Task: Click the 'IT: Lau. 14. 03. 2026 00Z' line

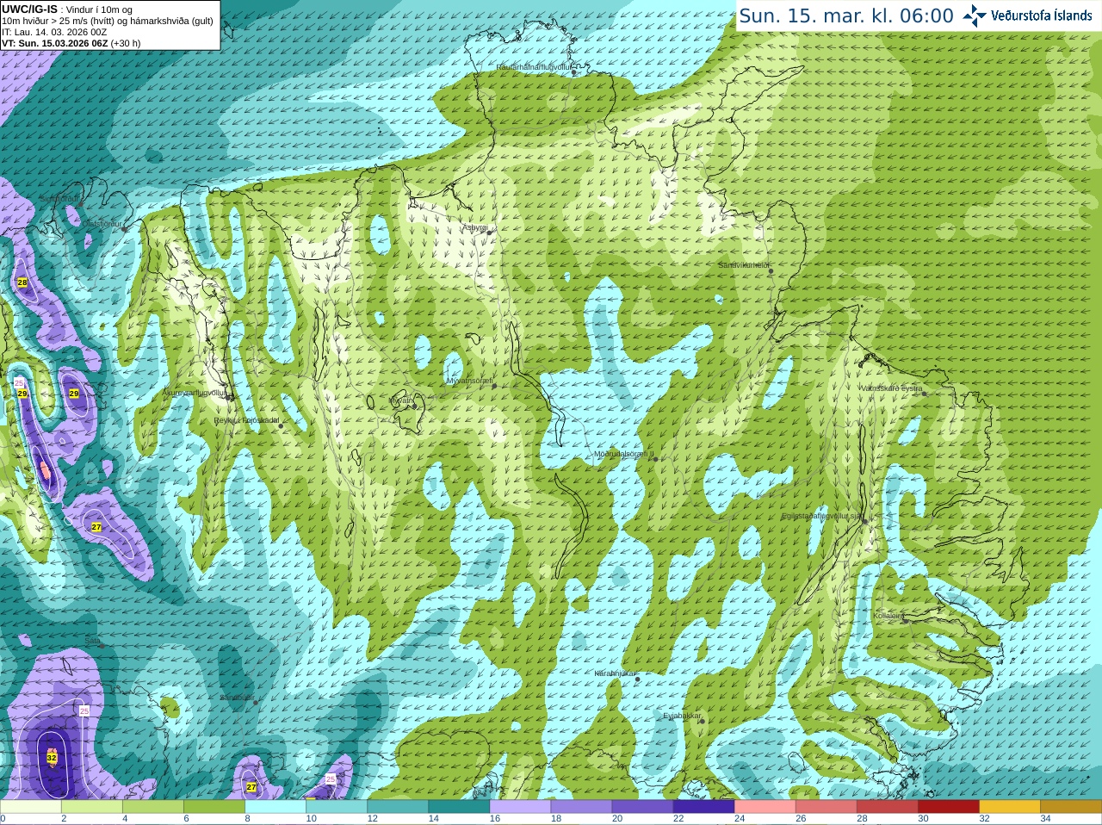Action: (54, 32)
